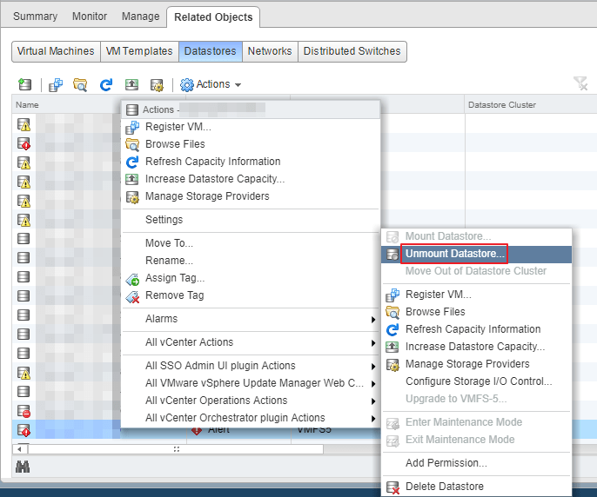Screen dimensions: 597x497
Task: Switch to the Manage tab
Action: tap(140, 17)
